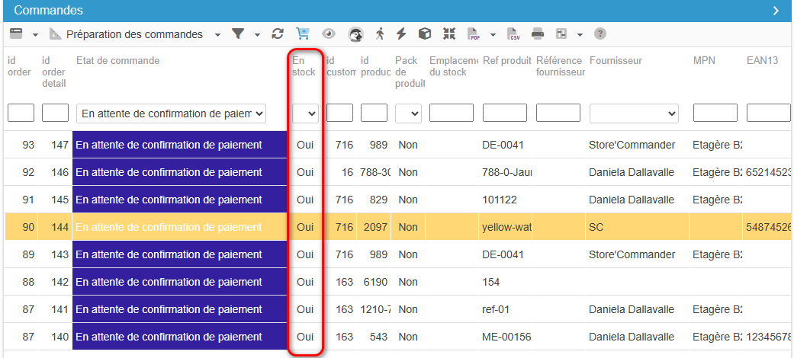The width and height of the screenshot is (794, 358).
Task: Click the walking person icon
Action: tap(380, 34)
